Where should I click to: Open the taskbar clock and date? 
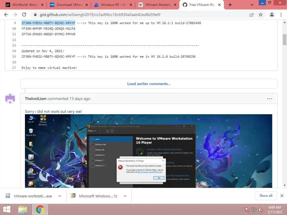(x=275, y=210)
